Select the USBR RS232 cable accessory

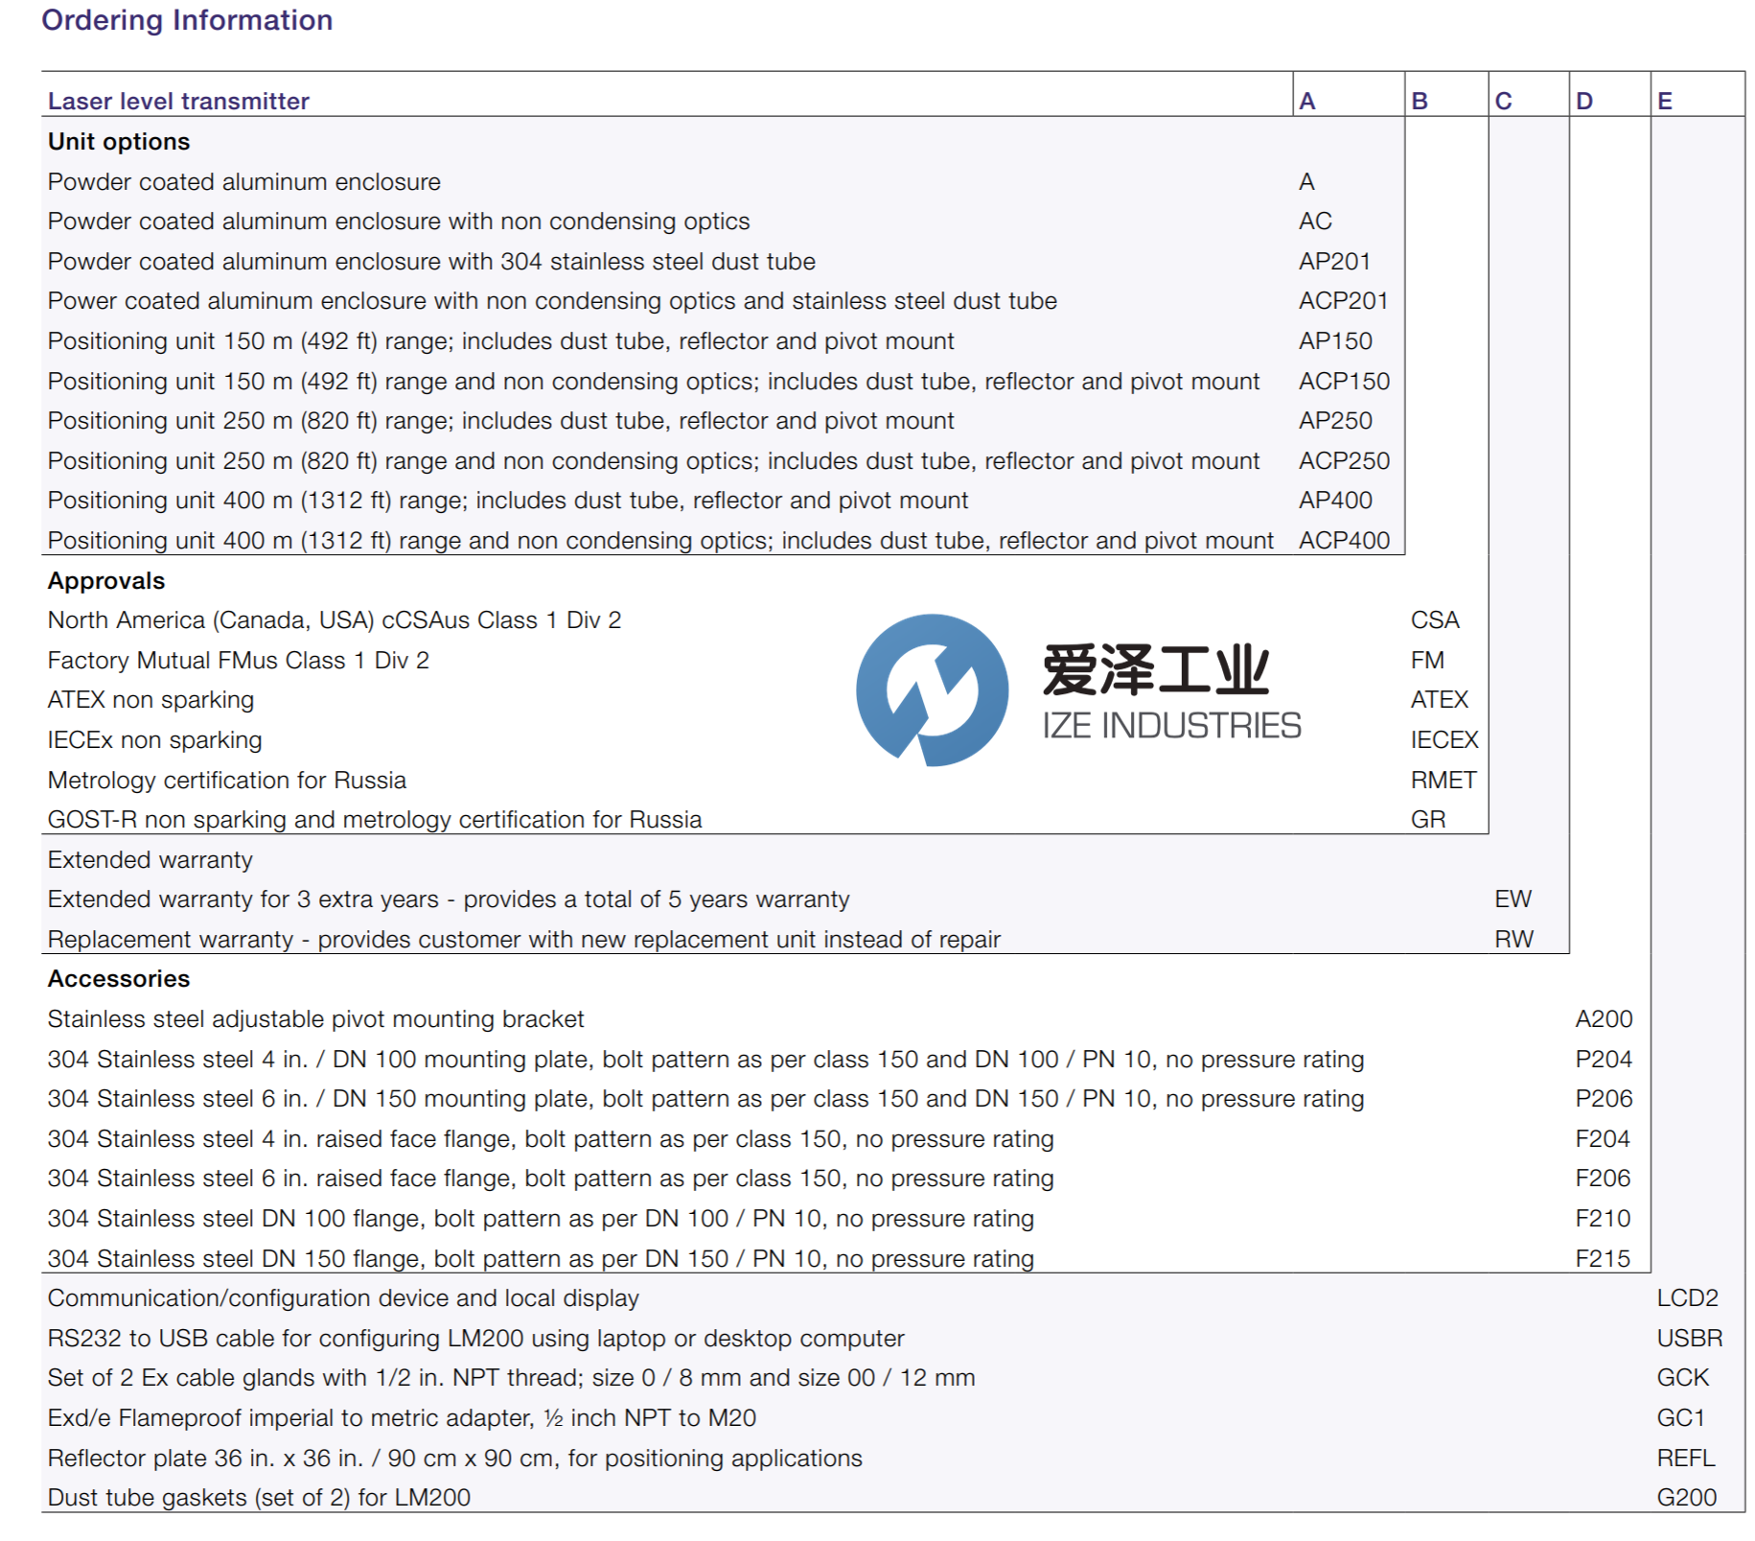[x=1689, y=1339]
